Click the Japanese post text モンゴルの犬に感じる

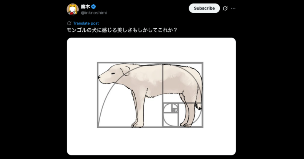pos(92,30)
